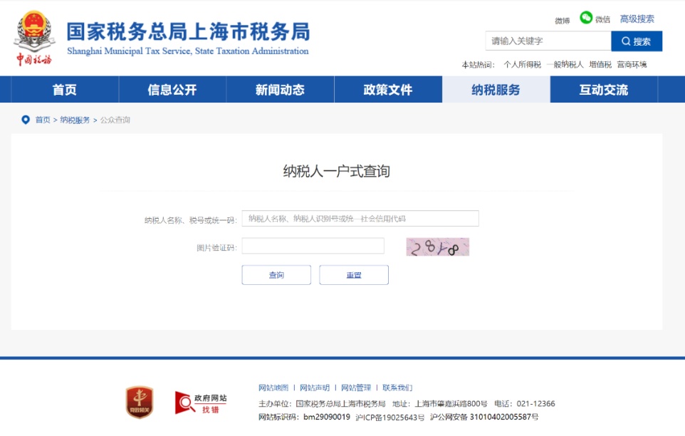Open the 政策文件 navigation tab
Image resolution: width=685 pixels, height=436 pixels.
[388, 90]
